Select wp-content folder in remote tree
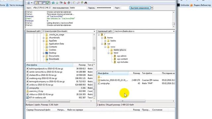Image resolution: width=212 pixels, height=119 pixels. [122, 59]
